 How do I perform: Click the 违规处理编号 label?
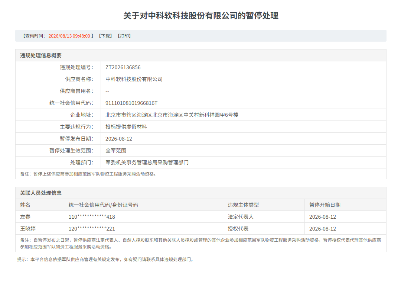pyautogui.click(x=77, y=67)
